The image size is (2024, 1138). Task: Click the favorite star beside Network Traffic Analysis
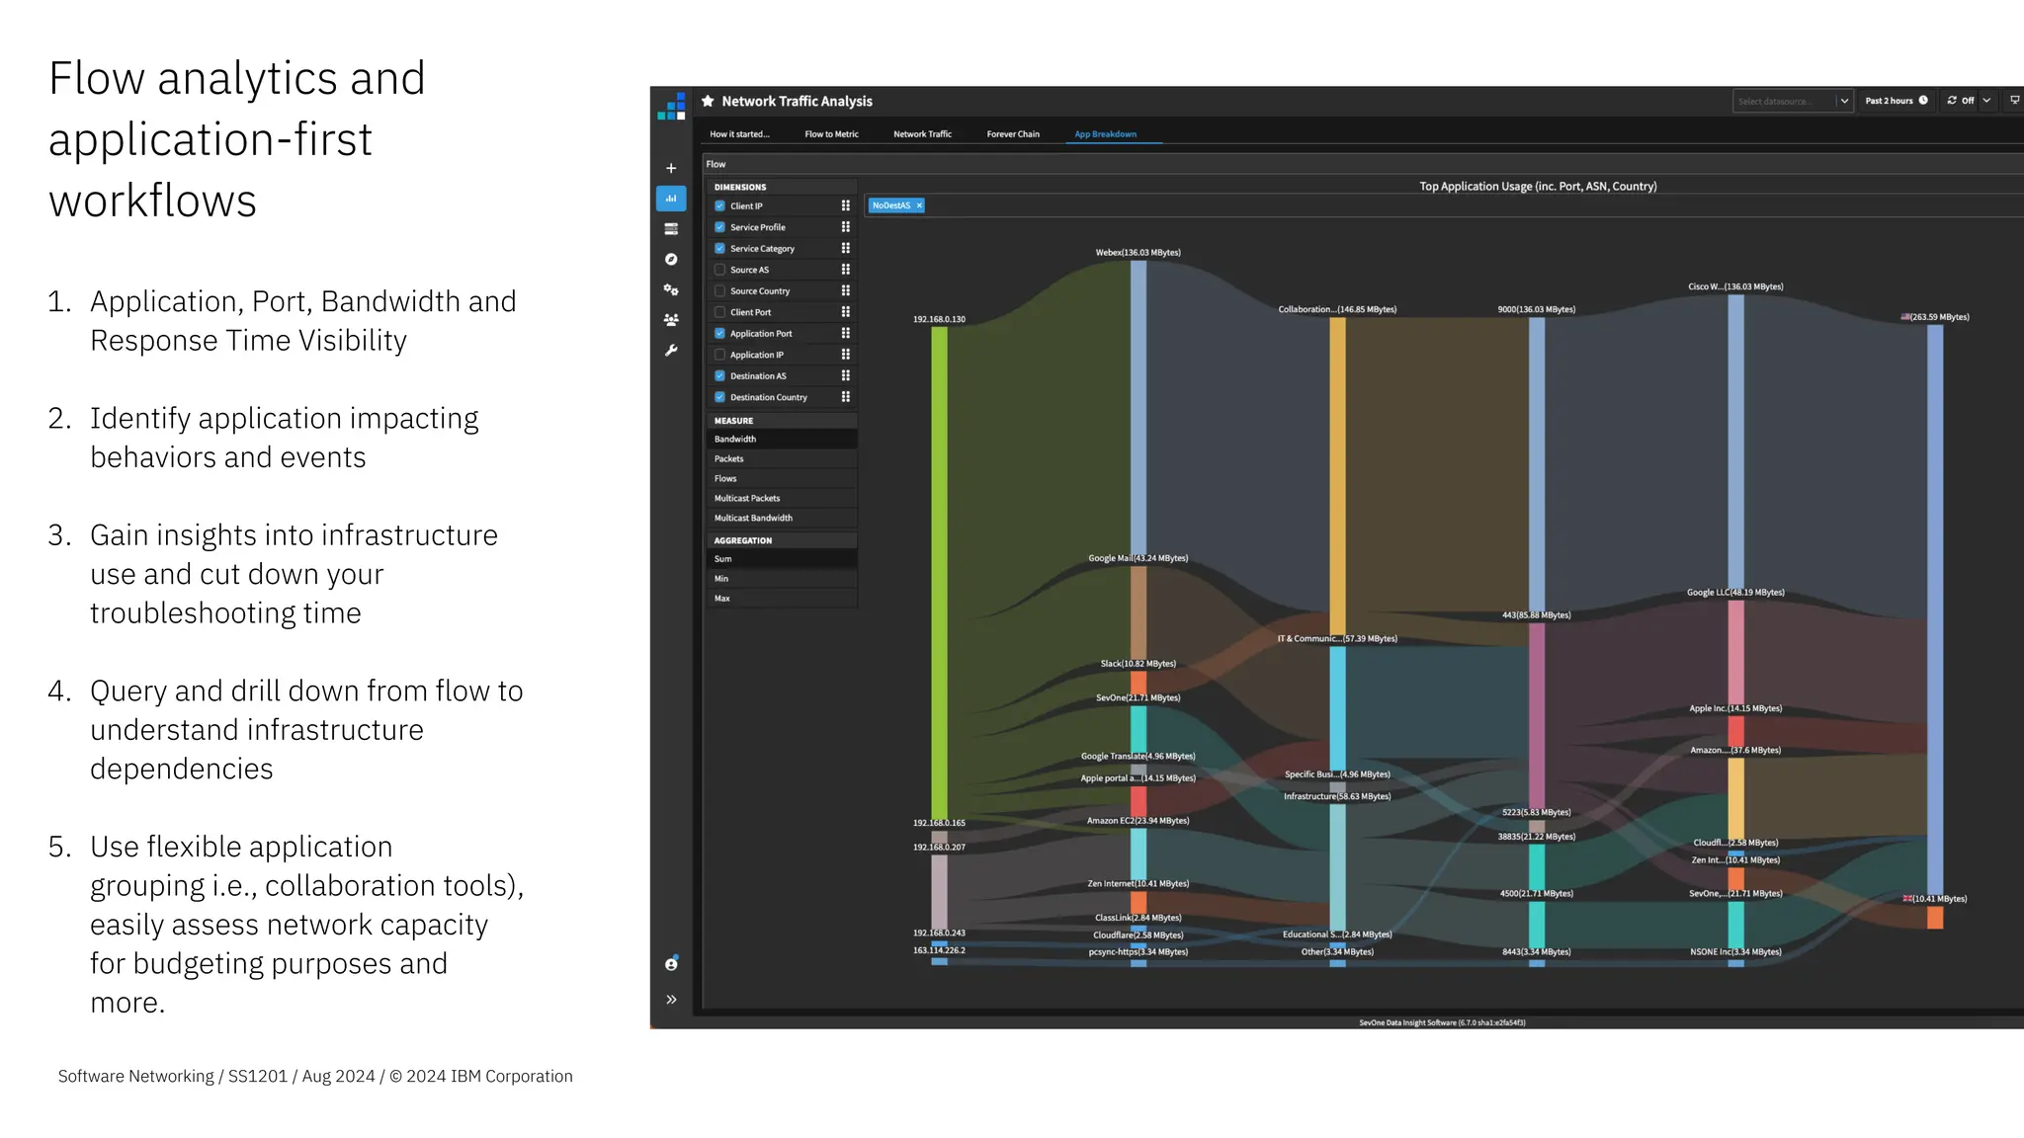708,101
